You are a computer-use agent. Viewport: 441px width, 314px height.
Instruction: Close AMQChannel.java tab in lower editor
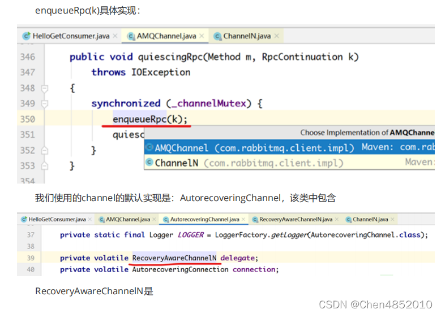154,219
